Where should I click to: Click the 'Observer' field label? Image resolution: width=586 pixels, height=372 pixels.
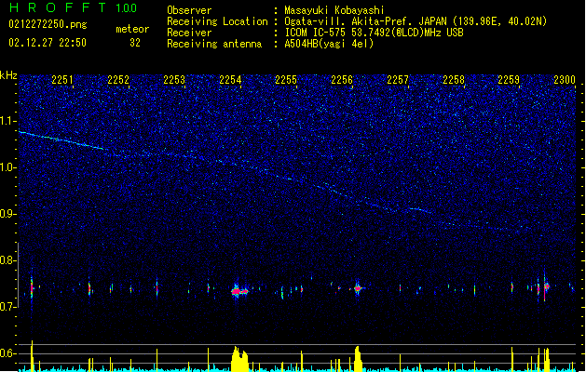(x=189, y=10)
